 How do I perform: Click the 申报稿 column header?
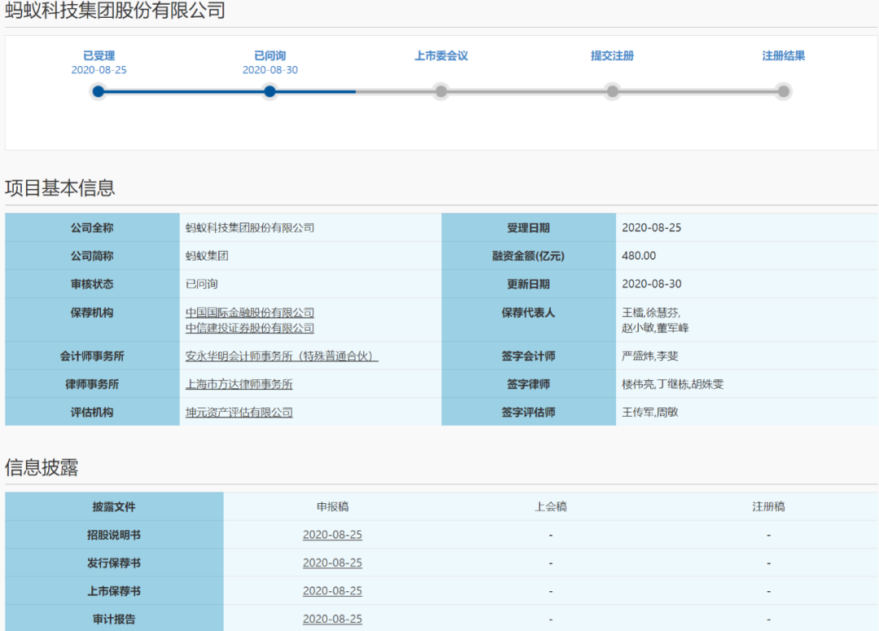click(332, 506)
